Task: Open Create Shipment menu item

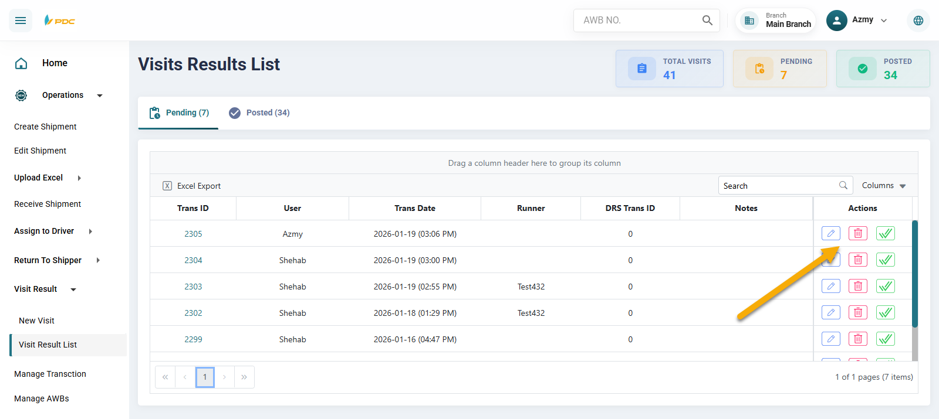Action: [x=45, y=127]
